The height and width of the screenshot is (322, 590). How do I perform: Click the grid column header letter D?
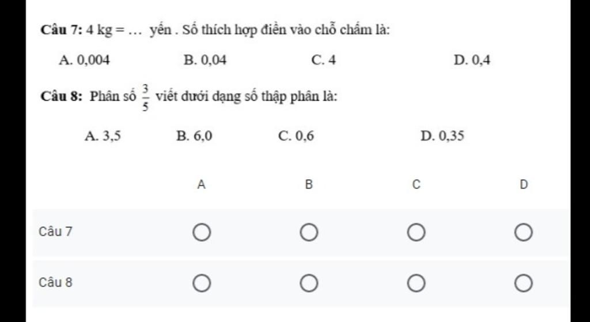(523, 185)
